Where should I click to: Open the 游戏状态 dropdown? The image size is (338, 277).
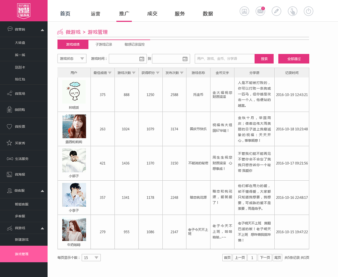pos(72,58)
